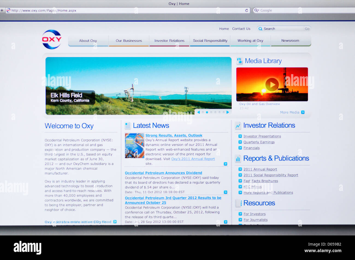
Task: Open the Contact Us link
Action: point(241,29)
